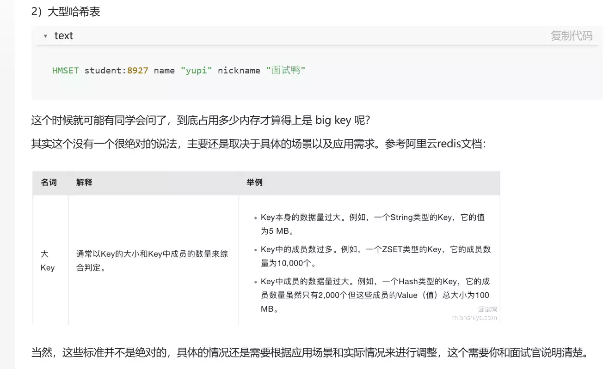
Task: Collapse the text code block triangle
Action: tap(45, 36)
